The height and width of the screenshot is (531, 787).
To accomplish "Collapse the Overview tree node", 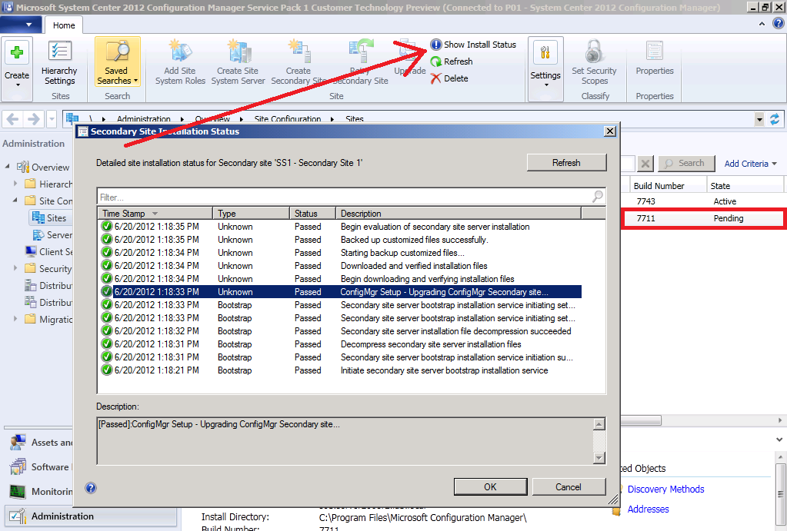I will click(8, 166).
